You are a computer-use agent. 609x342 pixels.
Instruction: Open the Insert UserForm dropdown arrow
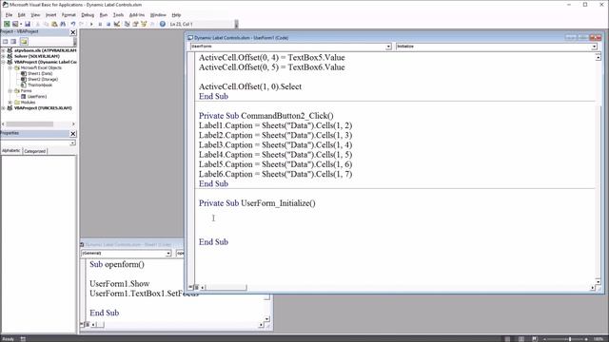(21, 24)
